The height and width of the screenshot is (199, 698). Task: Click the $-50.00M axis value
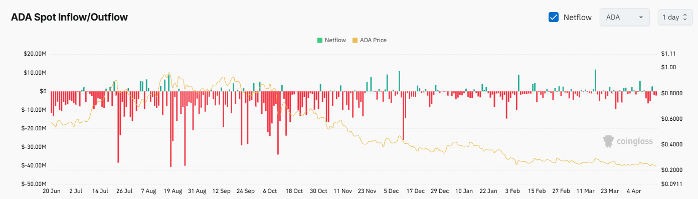click(33, 184)
